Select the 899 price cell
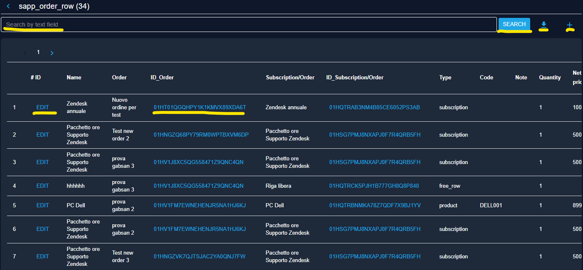Viewport: 583px width, 270px height. pos(577,206)
